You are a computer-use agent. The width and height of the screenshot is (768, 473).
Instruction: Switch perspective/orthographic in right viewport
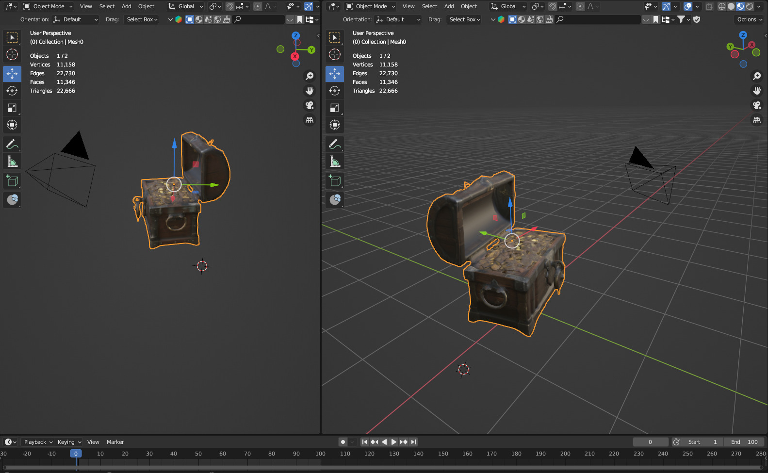pyautogui.click(x=757, y=120)
